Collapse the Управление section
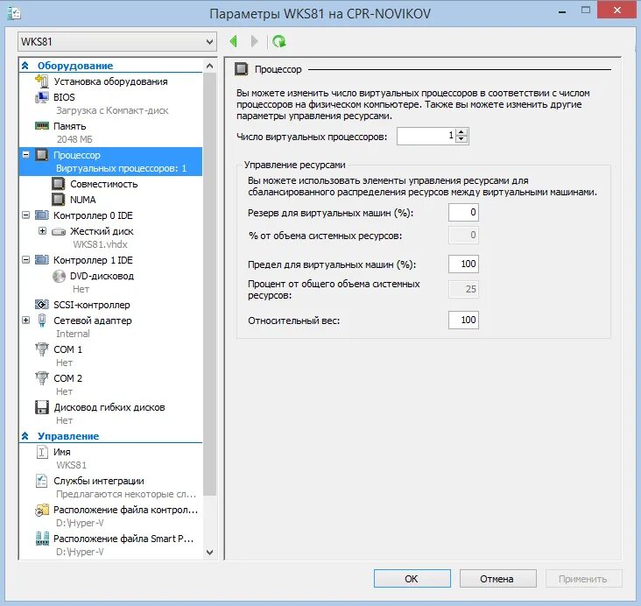 pyautogui.click(x=25, y=436)
